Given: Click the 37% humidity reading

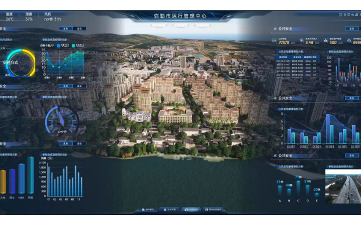Looking at the screenshot, I should pos(29,19).
